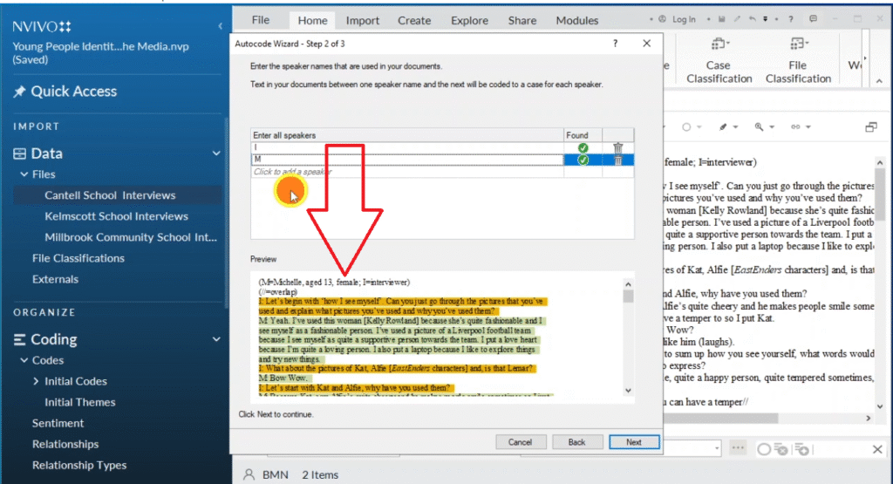Click the help question mark in title bar
Viewport: 893px width, 484px height.
616,43
